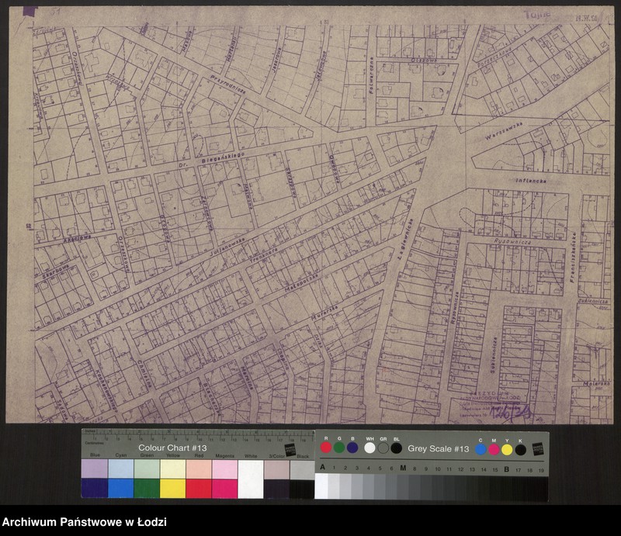Pick the saturated yellow swatch in Colour Chart

click(172, 488)
